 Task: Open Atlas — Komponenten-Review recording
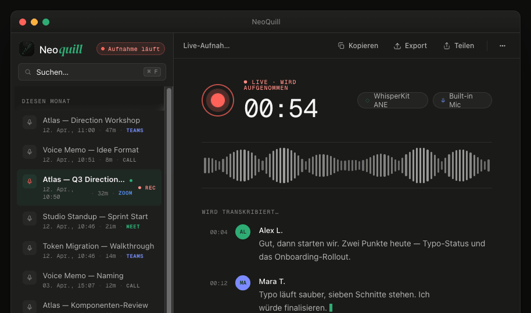[x=89, y=305]
